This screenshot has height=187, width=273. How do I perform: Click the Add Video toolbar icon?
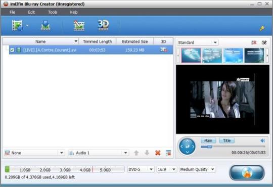pyautogui.click(x=17, y=26)
